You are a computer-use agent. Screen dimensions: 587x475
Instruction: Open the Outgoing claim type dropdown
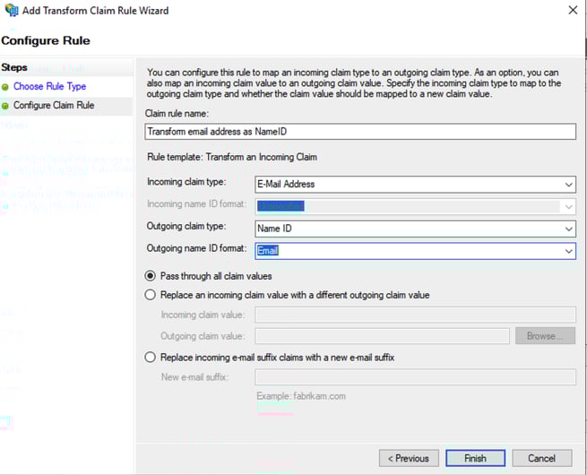coord(568,229)
